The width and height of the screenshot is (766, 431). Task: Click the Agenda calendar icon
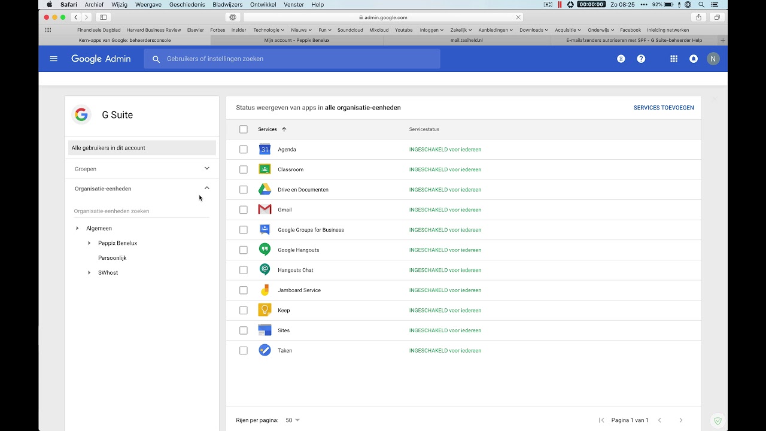click(x=265, y=150)
